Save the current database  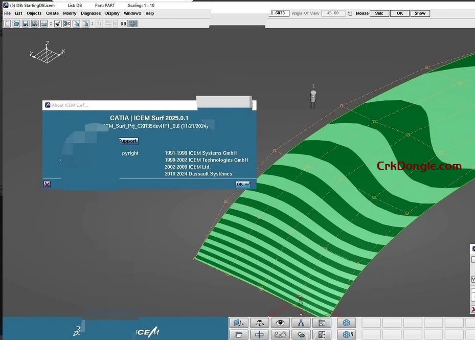point(26,24)
